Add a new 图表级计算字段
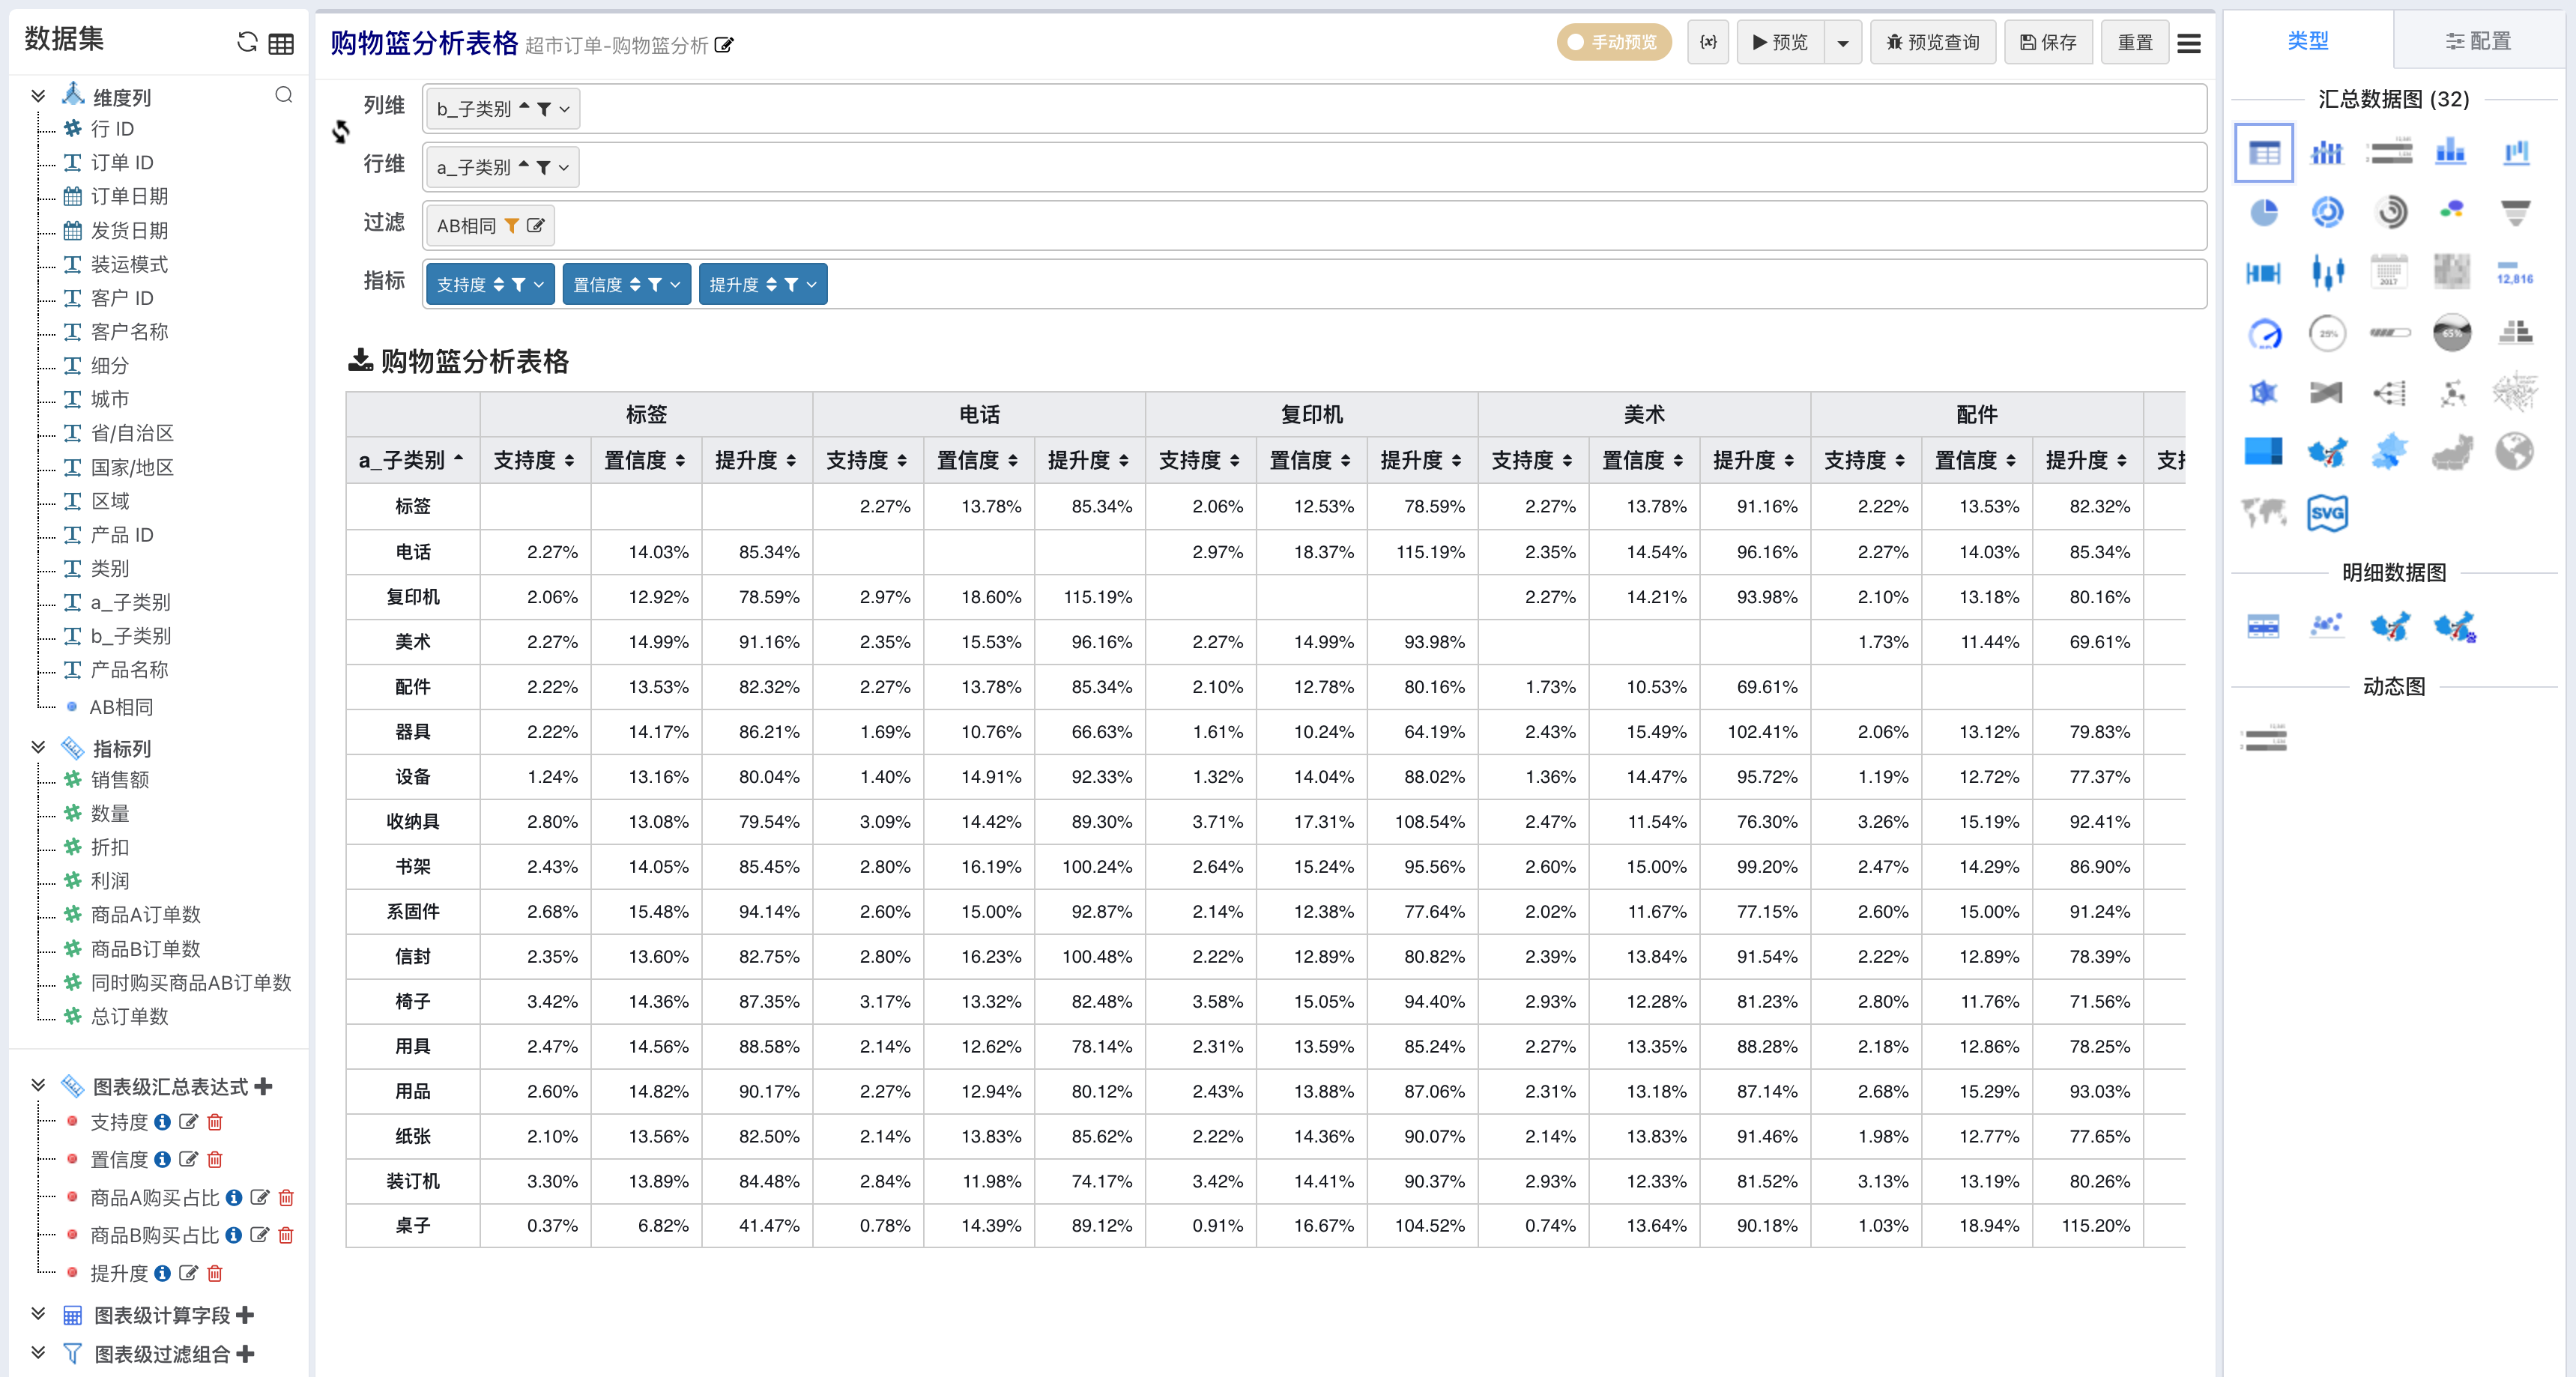The width and height of the screenshot is (2576, 1377). pos(245,1315)
